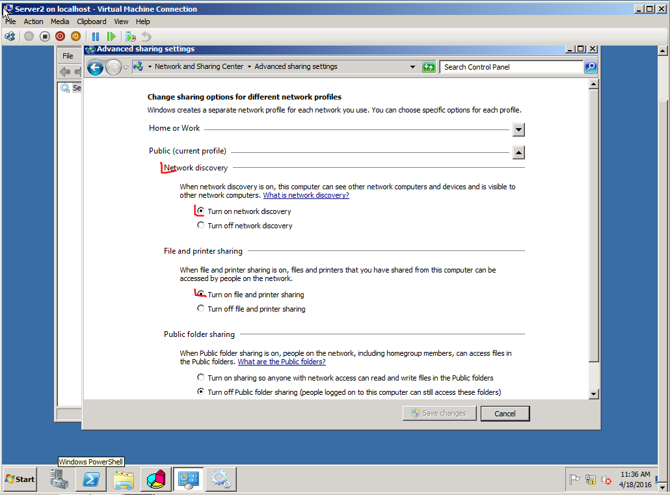Open the What are the Public folders link
Screen dimensions: 670x495
[x=282, y=362]
